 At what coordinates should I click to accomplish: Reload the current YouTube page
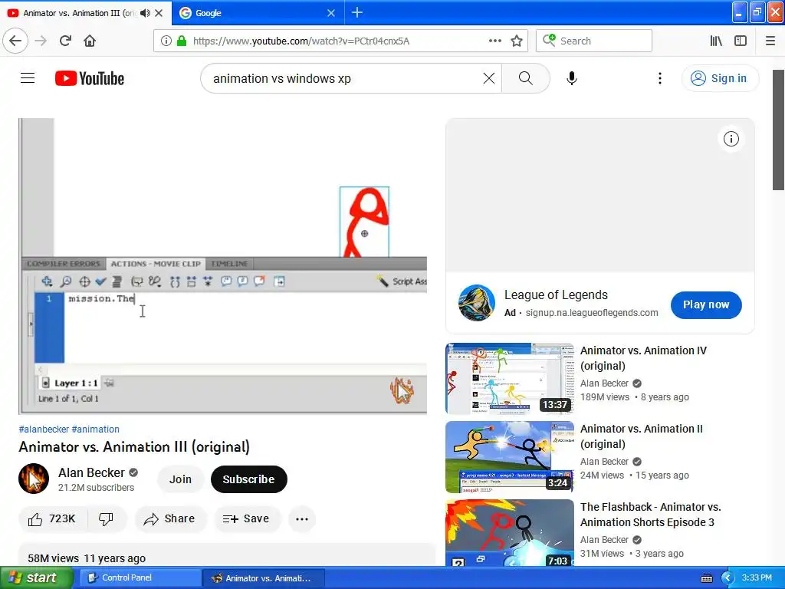tap(65, 41)
